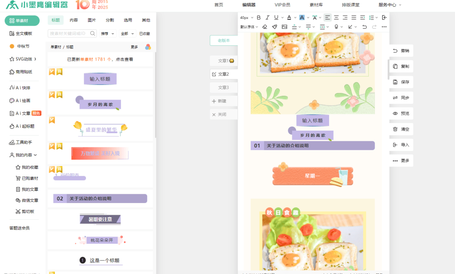Expand the 推荐 sort dropdown
Image resolution: width=455 pixels, height=274 pixels.
point(107,34)
